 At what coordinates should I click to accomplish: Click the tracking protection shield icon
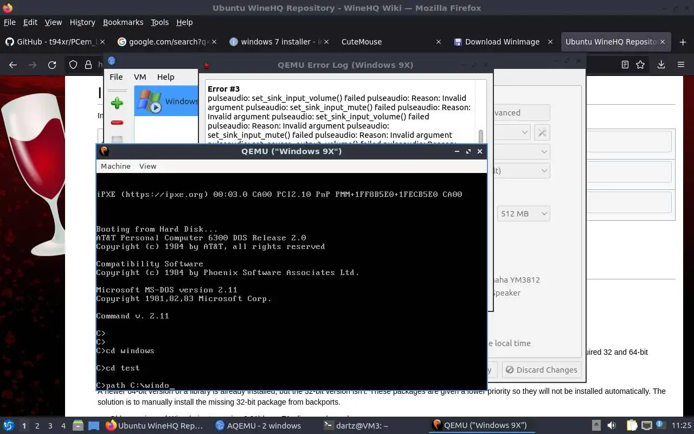point(73,65)
